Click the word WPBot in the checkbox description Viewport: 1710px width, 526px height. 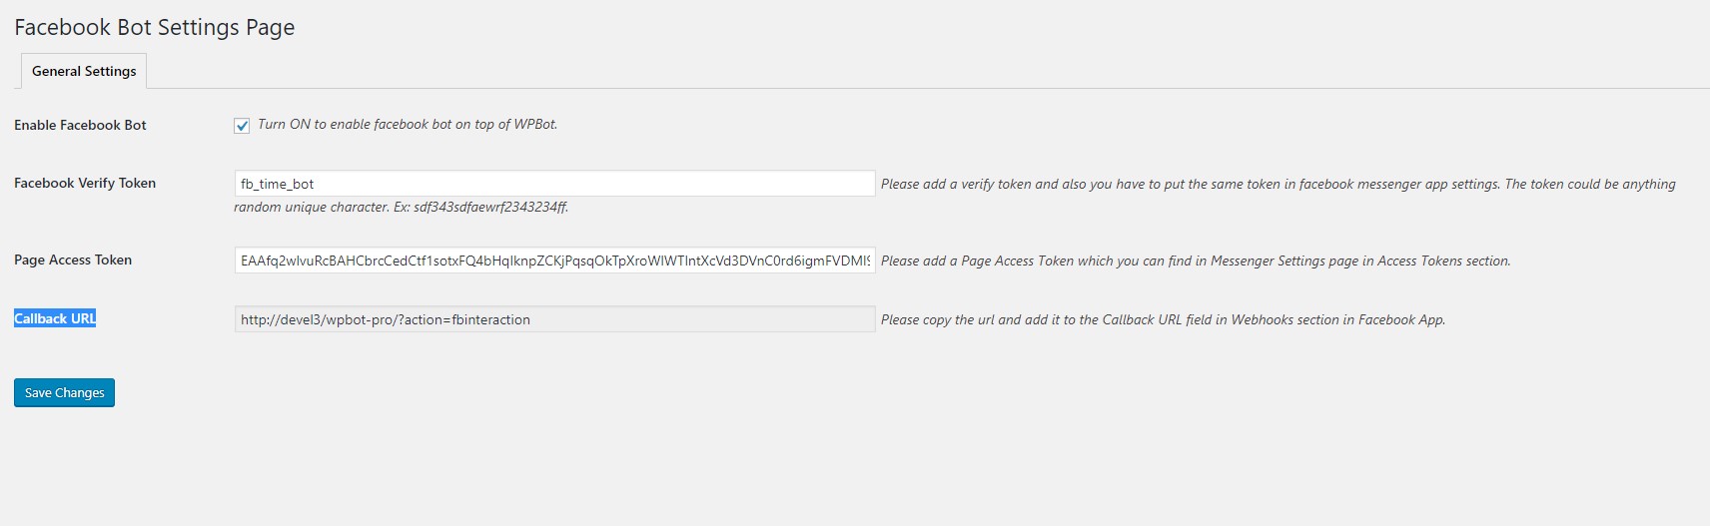point(535,124)
